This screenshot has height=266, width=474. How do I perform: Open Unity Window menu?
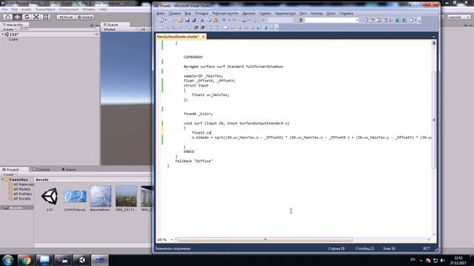(89, 10)
